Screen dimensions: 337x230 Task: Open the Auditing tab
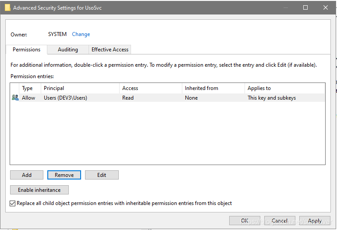click(x=68, y=50)
